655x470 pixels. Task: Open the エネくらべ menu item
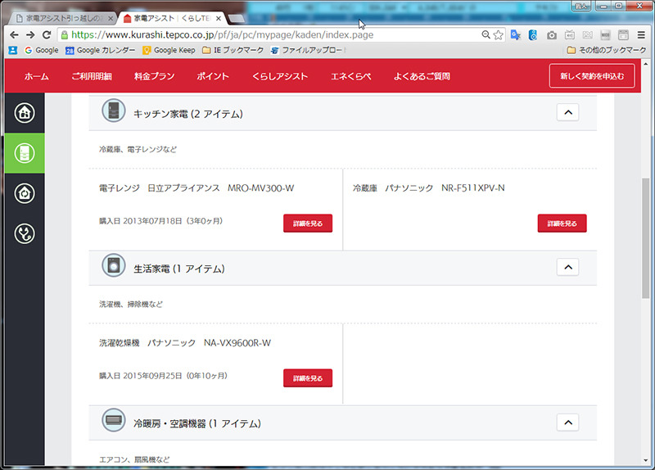click(351, 76)
